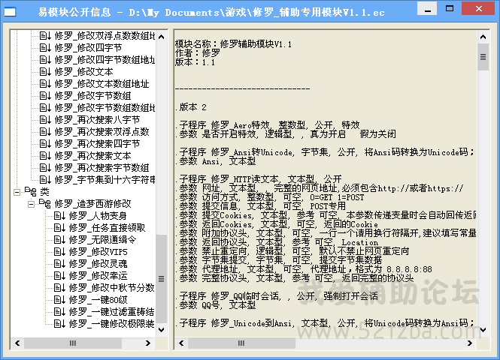Click the icon beside 修罗_修改文本数组地址
The width and height of the screenshot is (500, 360).
(x=45, y=84)
